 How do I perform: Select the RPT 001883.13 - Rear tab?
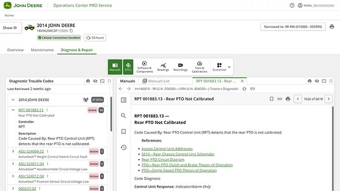pos(216,81)
